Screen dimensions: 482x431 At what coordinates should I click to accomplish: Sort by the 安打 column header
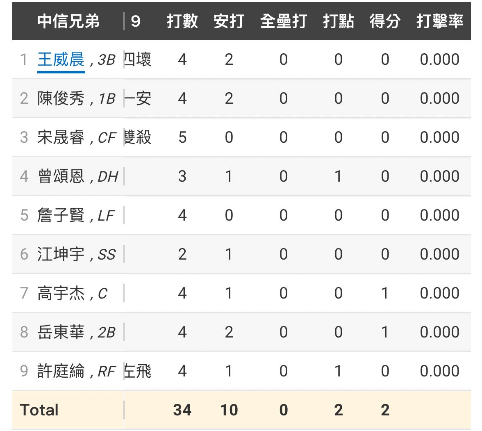229,21
